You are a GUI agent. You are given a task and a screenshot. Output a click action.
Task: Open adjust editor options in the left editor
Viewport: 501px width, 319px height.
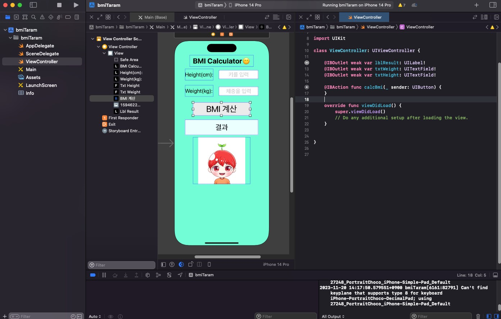click(276, 17)
